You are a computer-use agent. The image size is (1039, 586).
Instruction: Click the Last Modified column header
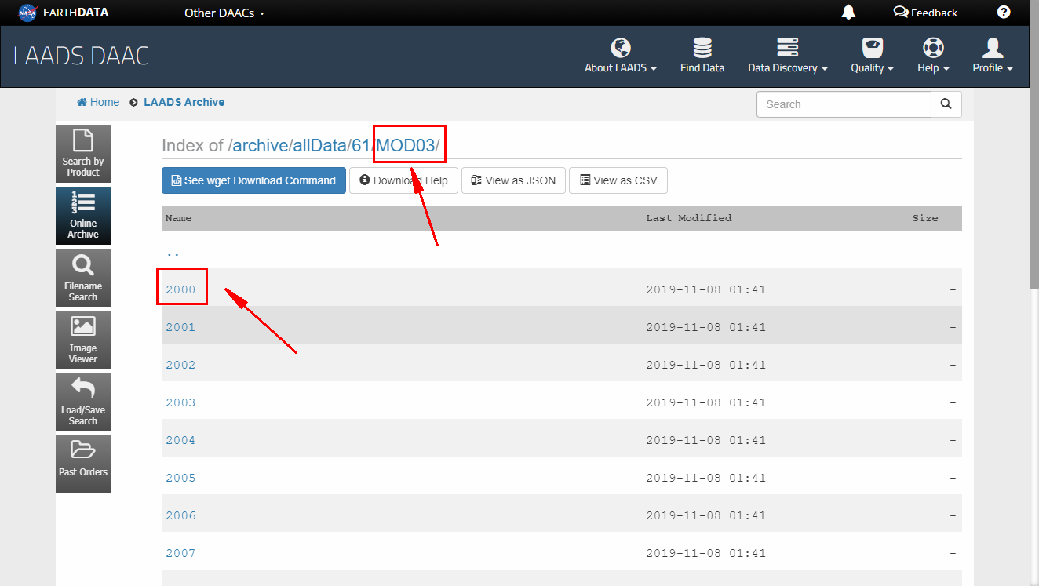click(689, 218)
